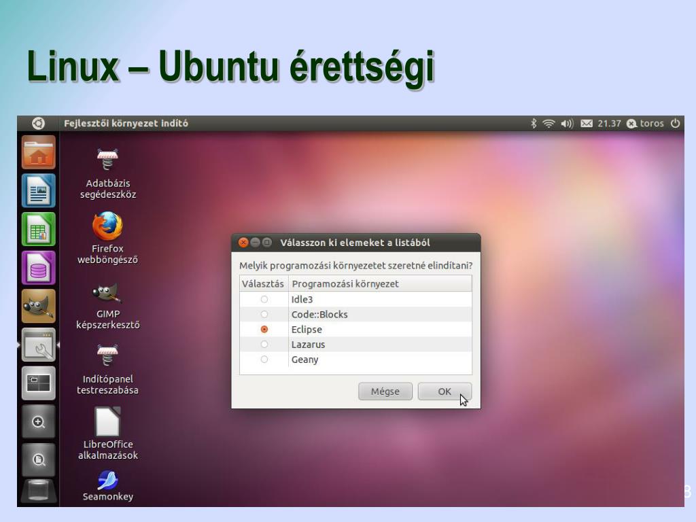
Task: Click the Bluetooth indicator in top panel
Action: tap(534, 124)
